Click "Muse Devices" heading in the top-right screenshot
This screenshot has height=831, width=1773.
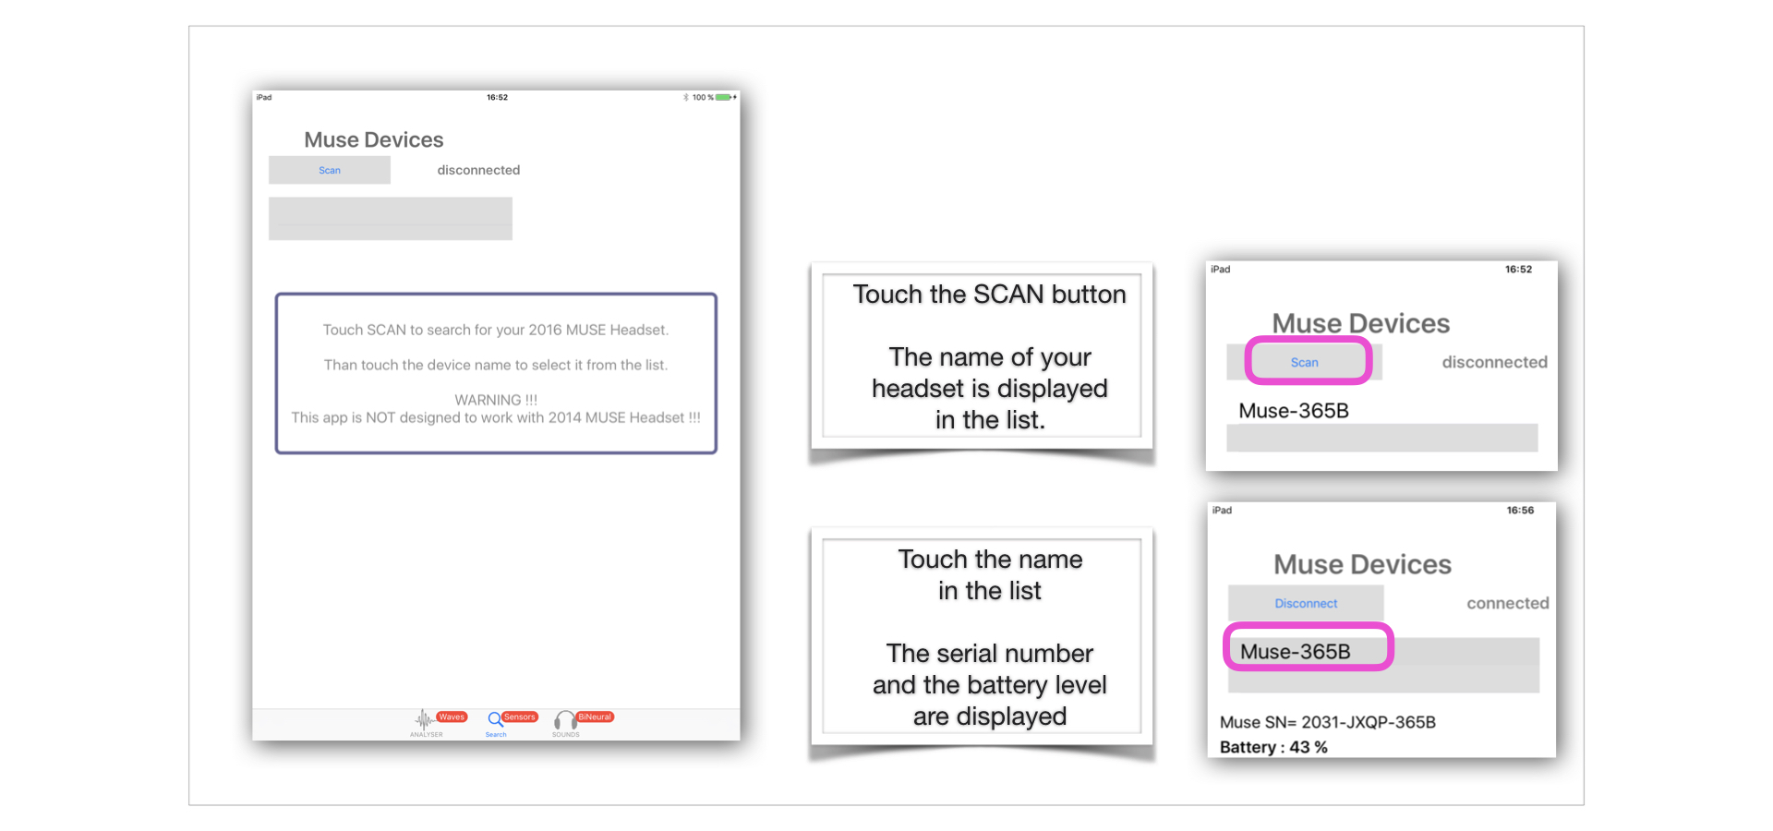pos(1361,323)
